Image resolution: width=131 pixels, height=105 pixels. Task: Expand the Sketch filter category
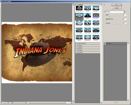click(x=76, y=48)
